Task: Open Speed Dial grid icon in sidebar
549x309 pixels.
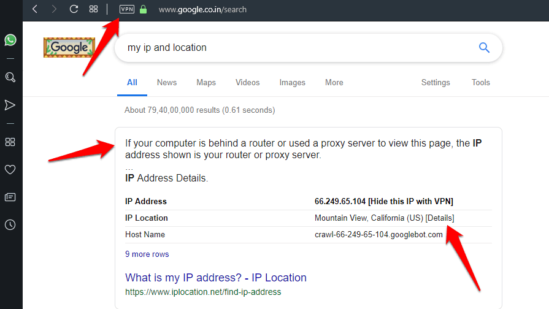Action: coord(10,142)
